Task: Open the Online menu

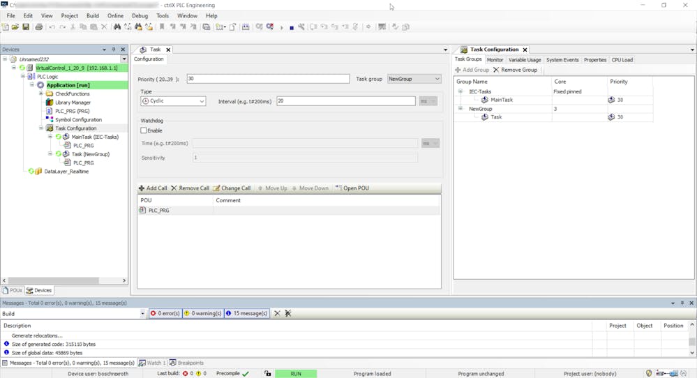Action: (115, 15)
